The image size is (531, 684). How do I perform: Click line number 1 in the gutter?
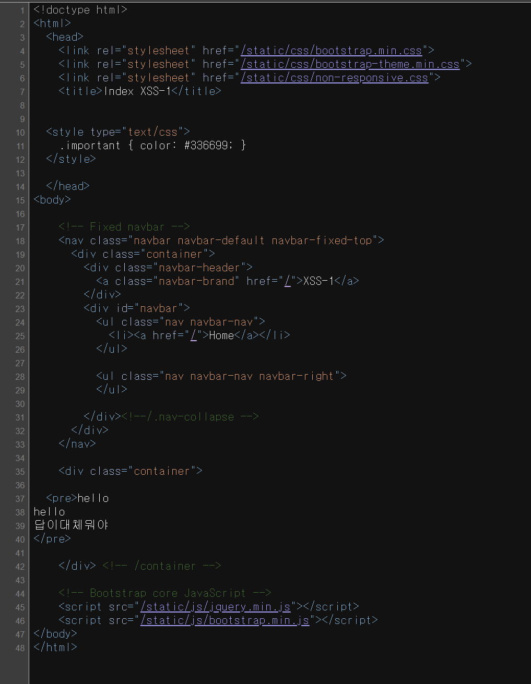click(x=22, y=10)
